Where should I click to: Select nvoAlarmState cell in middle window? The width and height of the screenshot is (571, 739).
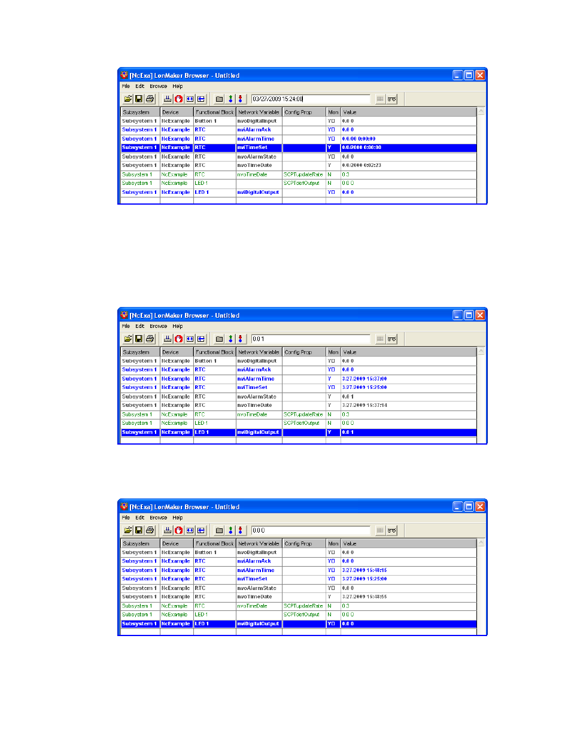(x=259, y=397)
